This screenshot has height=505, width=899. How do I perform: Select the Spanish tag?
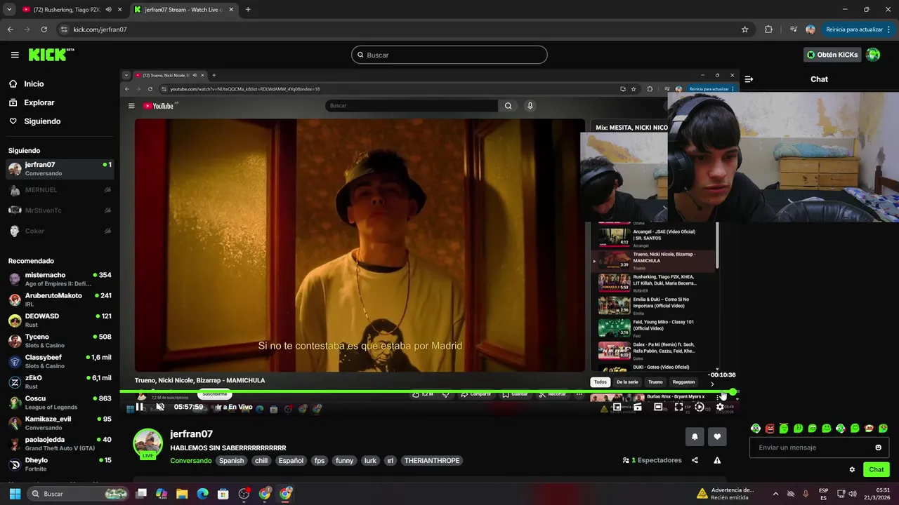click(231, 461)
